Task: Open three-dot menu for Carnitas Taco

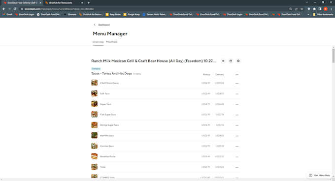Action: [x=237, y=146]
